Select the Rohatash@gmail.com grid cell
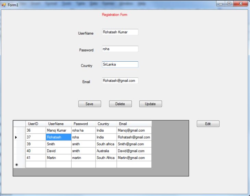The image size is (250, 196). 134,137
